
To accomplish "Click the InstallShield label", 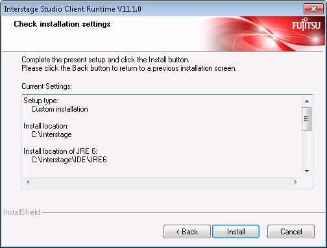I will pyautogui.click(x=21, y=212).
